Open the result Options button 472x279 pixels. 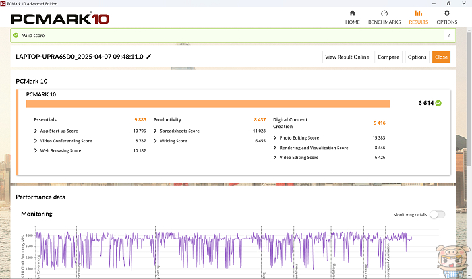pyautogui.click(x=417, y=57)
